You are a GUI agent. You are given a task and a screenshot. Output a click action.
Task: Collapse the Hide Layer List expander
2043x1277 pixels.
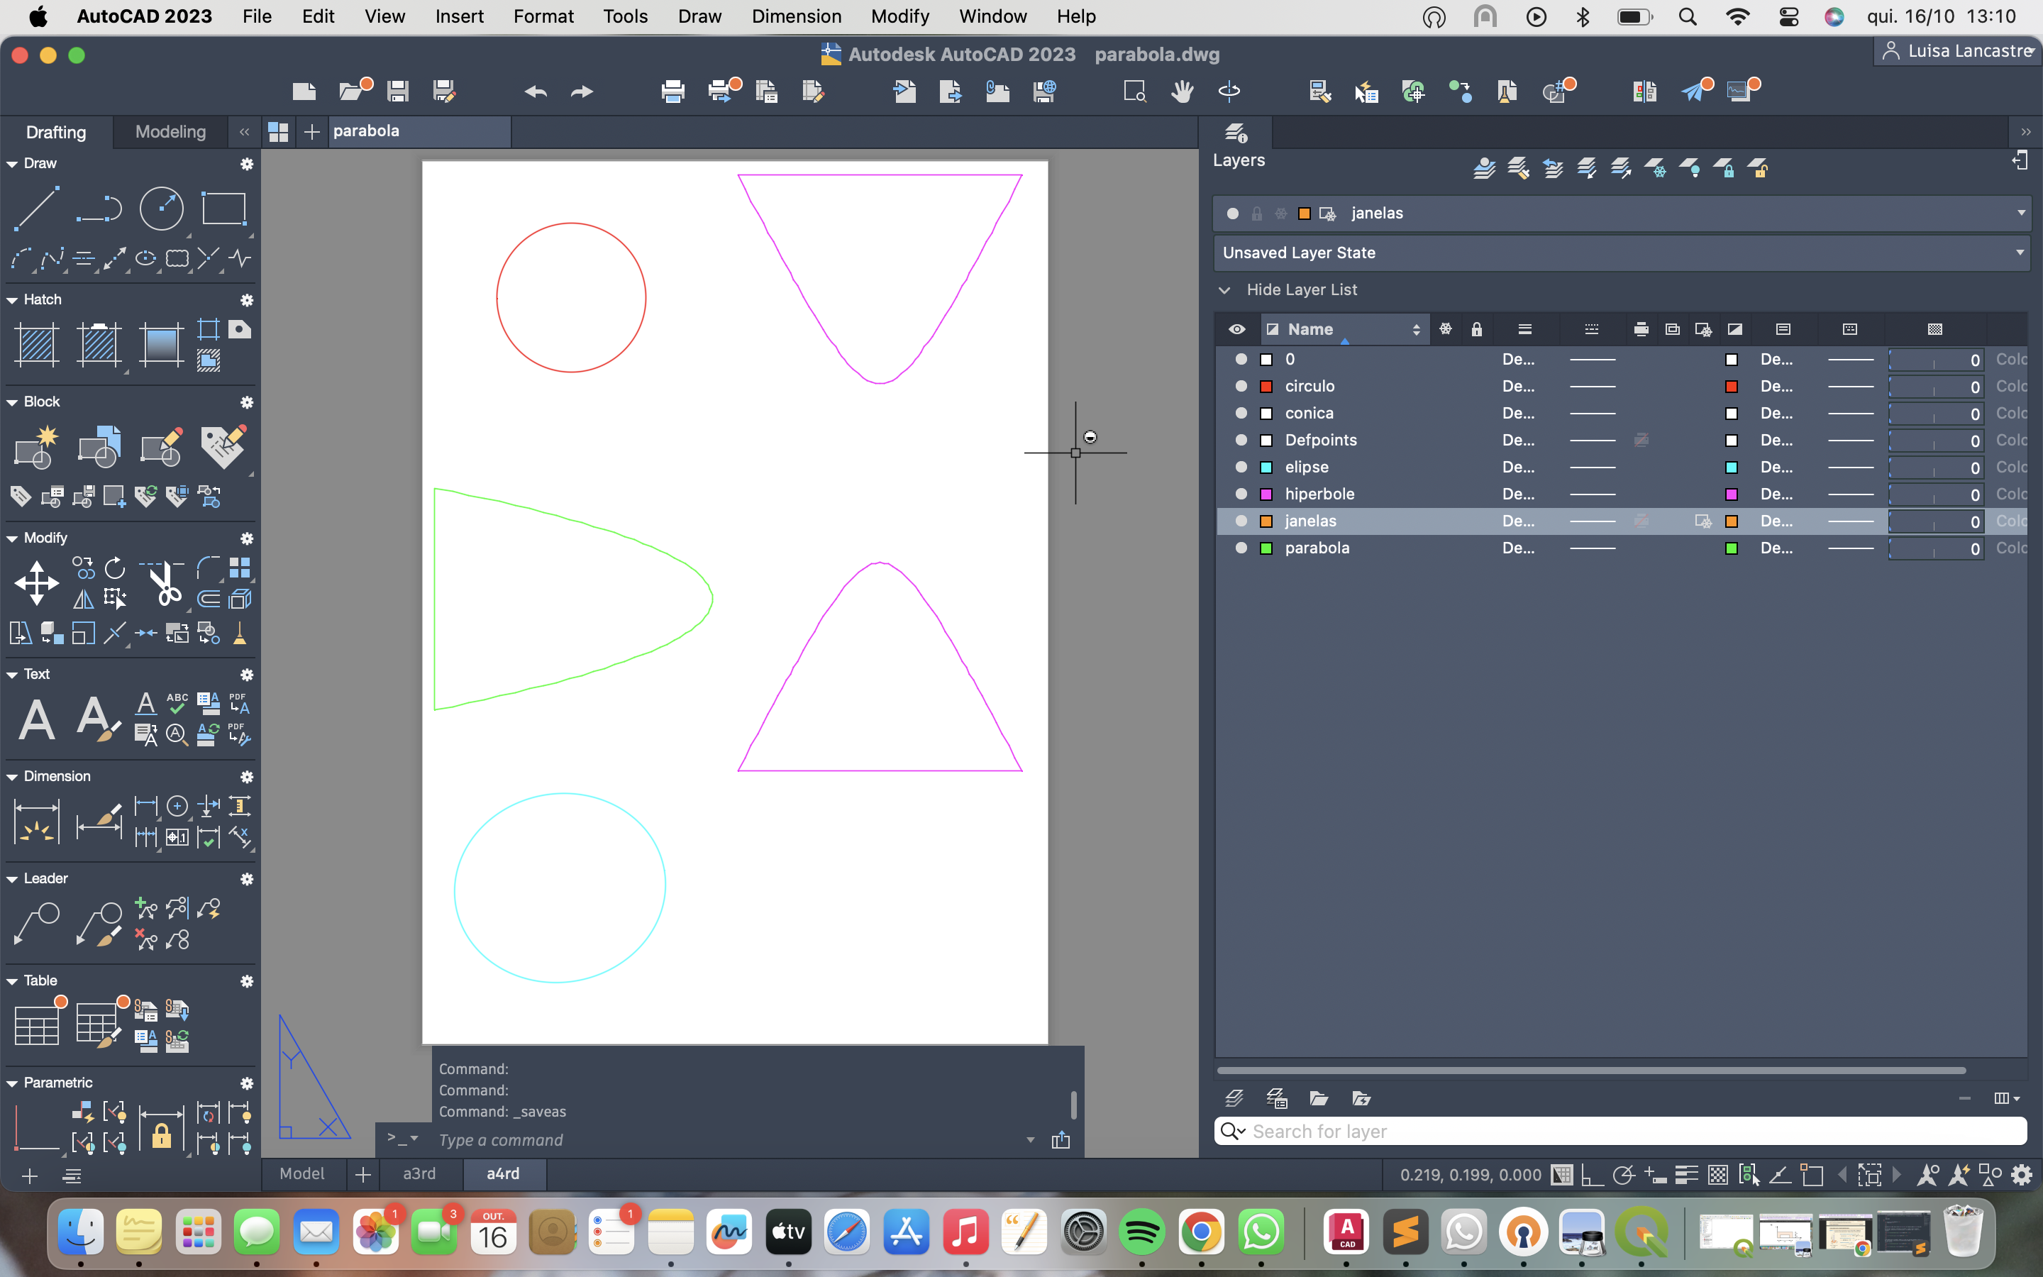(x=1224, y=289)
